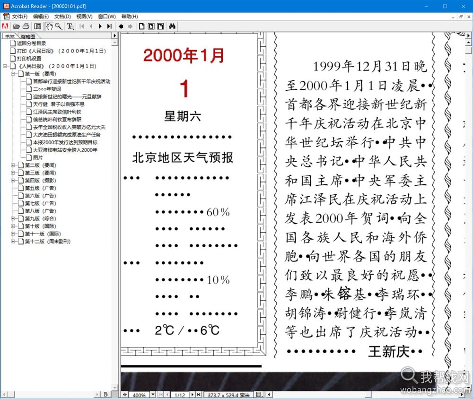473x399 pixels.
Task: Toggle the navigation pane toolbar icon
Action: point(38,26)
